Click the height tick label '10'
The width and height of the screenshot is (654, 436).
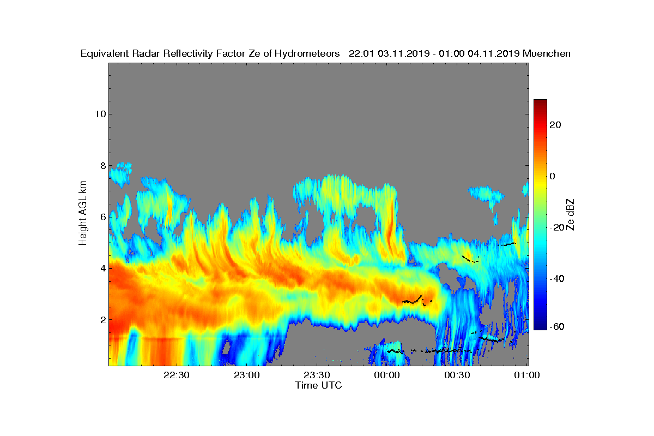coord(99,114)
